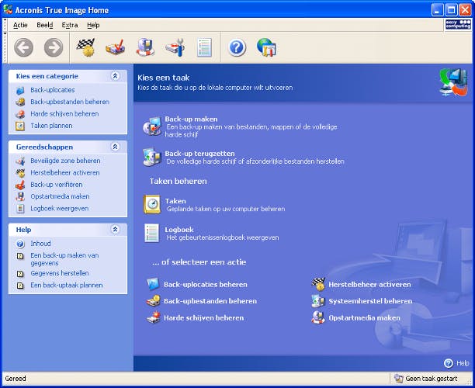Click the Back-up terugzetten task link
This screenshot has height=388, width=475.
click(x=199, y=154)
